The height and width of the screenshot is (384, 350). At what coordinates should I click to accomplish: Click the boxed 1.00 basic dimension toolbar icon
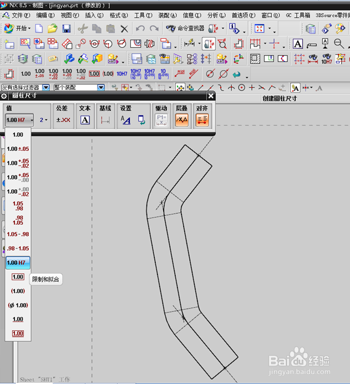point(94,74)
